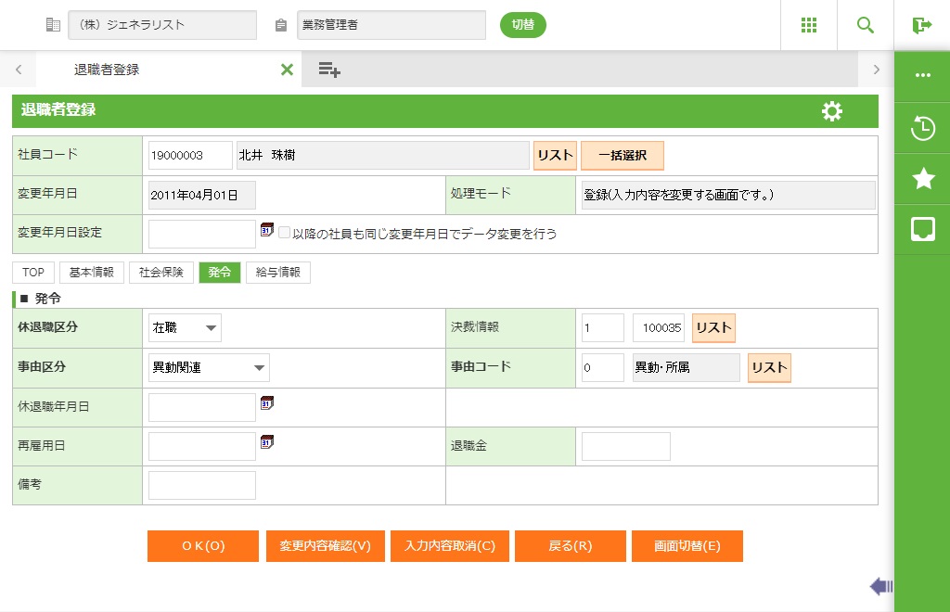Click the search magnifier icon

click(x=866, y=25)
